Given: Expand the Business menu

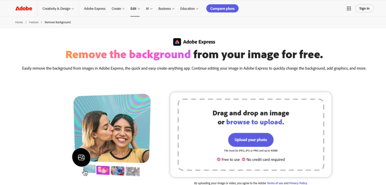Looking at the screenshot, I should [x=166, y=8].
